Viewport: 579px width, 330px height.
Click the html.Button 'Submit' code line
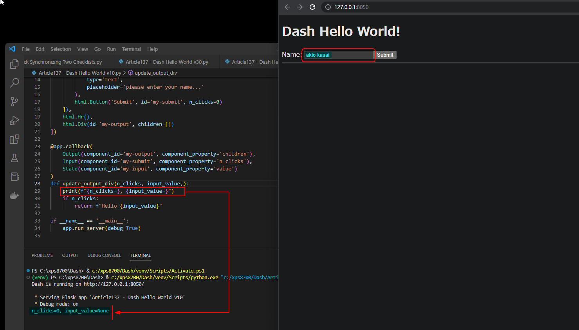pos(148,102)
